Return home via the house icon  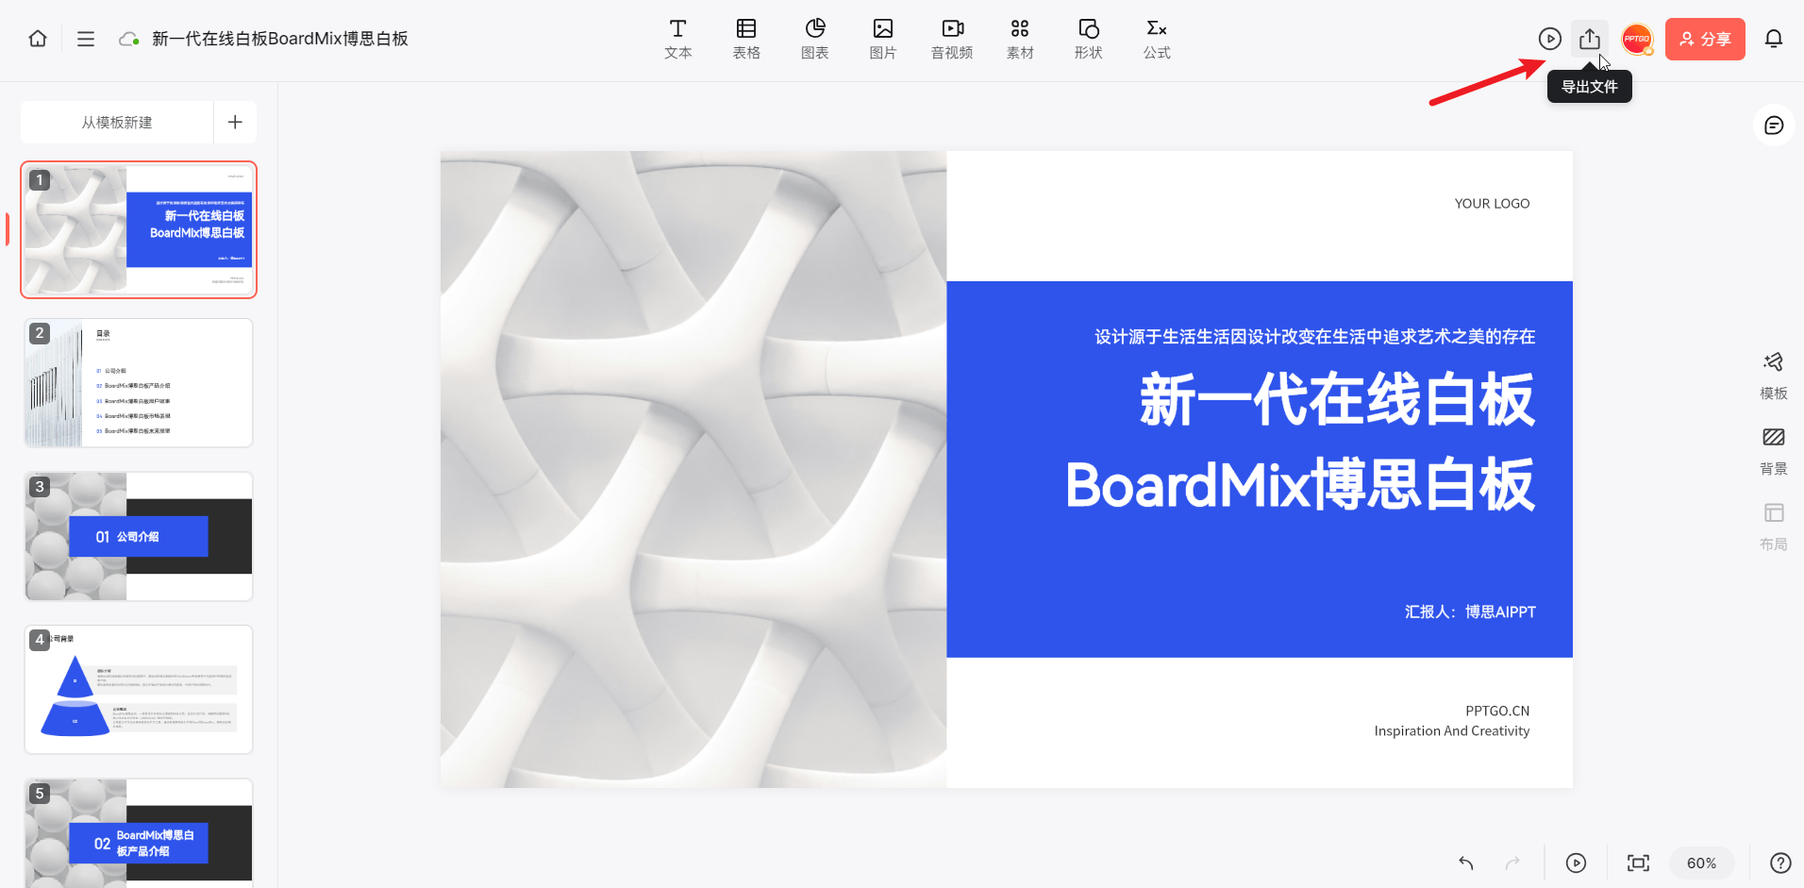[37, 39]
